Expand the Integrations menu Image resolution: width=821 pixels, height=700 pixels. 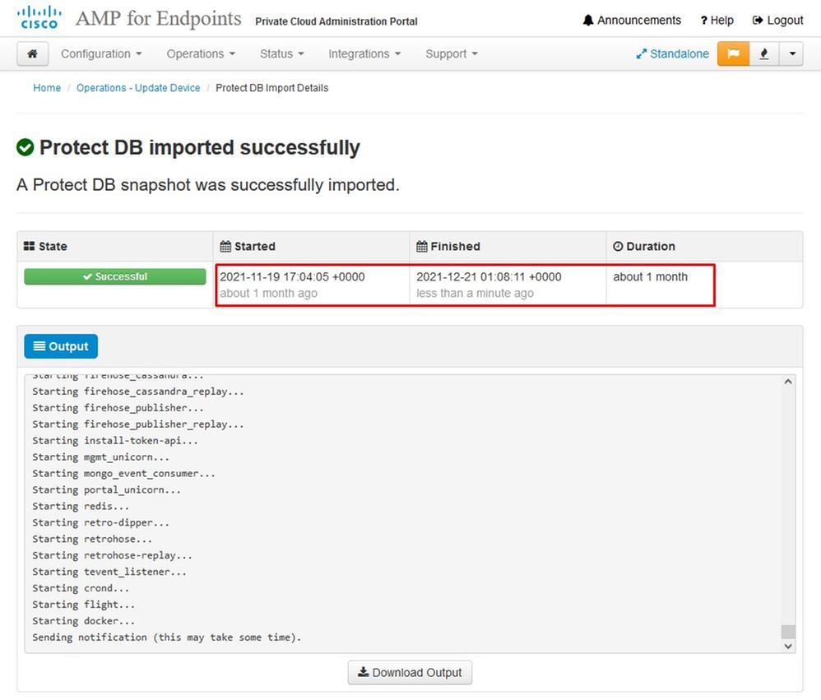coord(364,54)
